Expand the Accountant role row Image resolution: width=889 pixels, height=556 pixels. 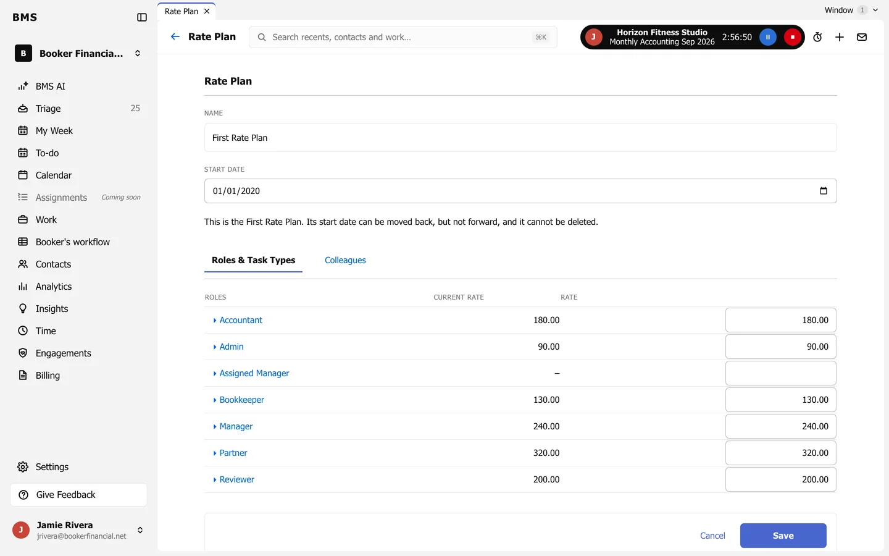(x=238, y=320)
